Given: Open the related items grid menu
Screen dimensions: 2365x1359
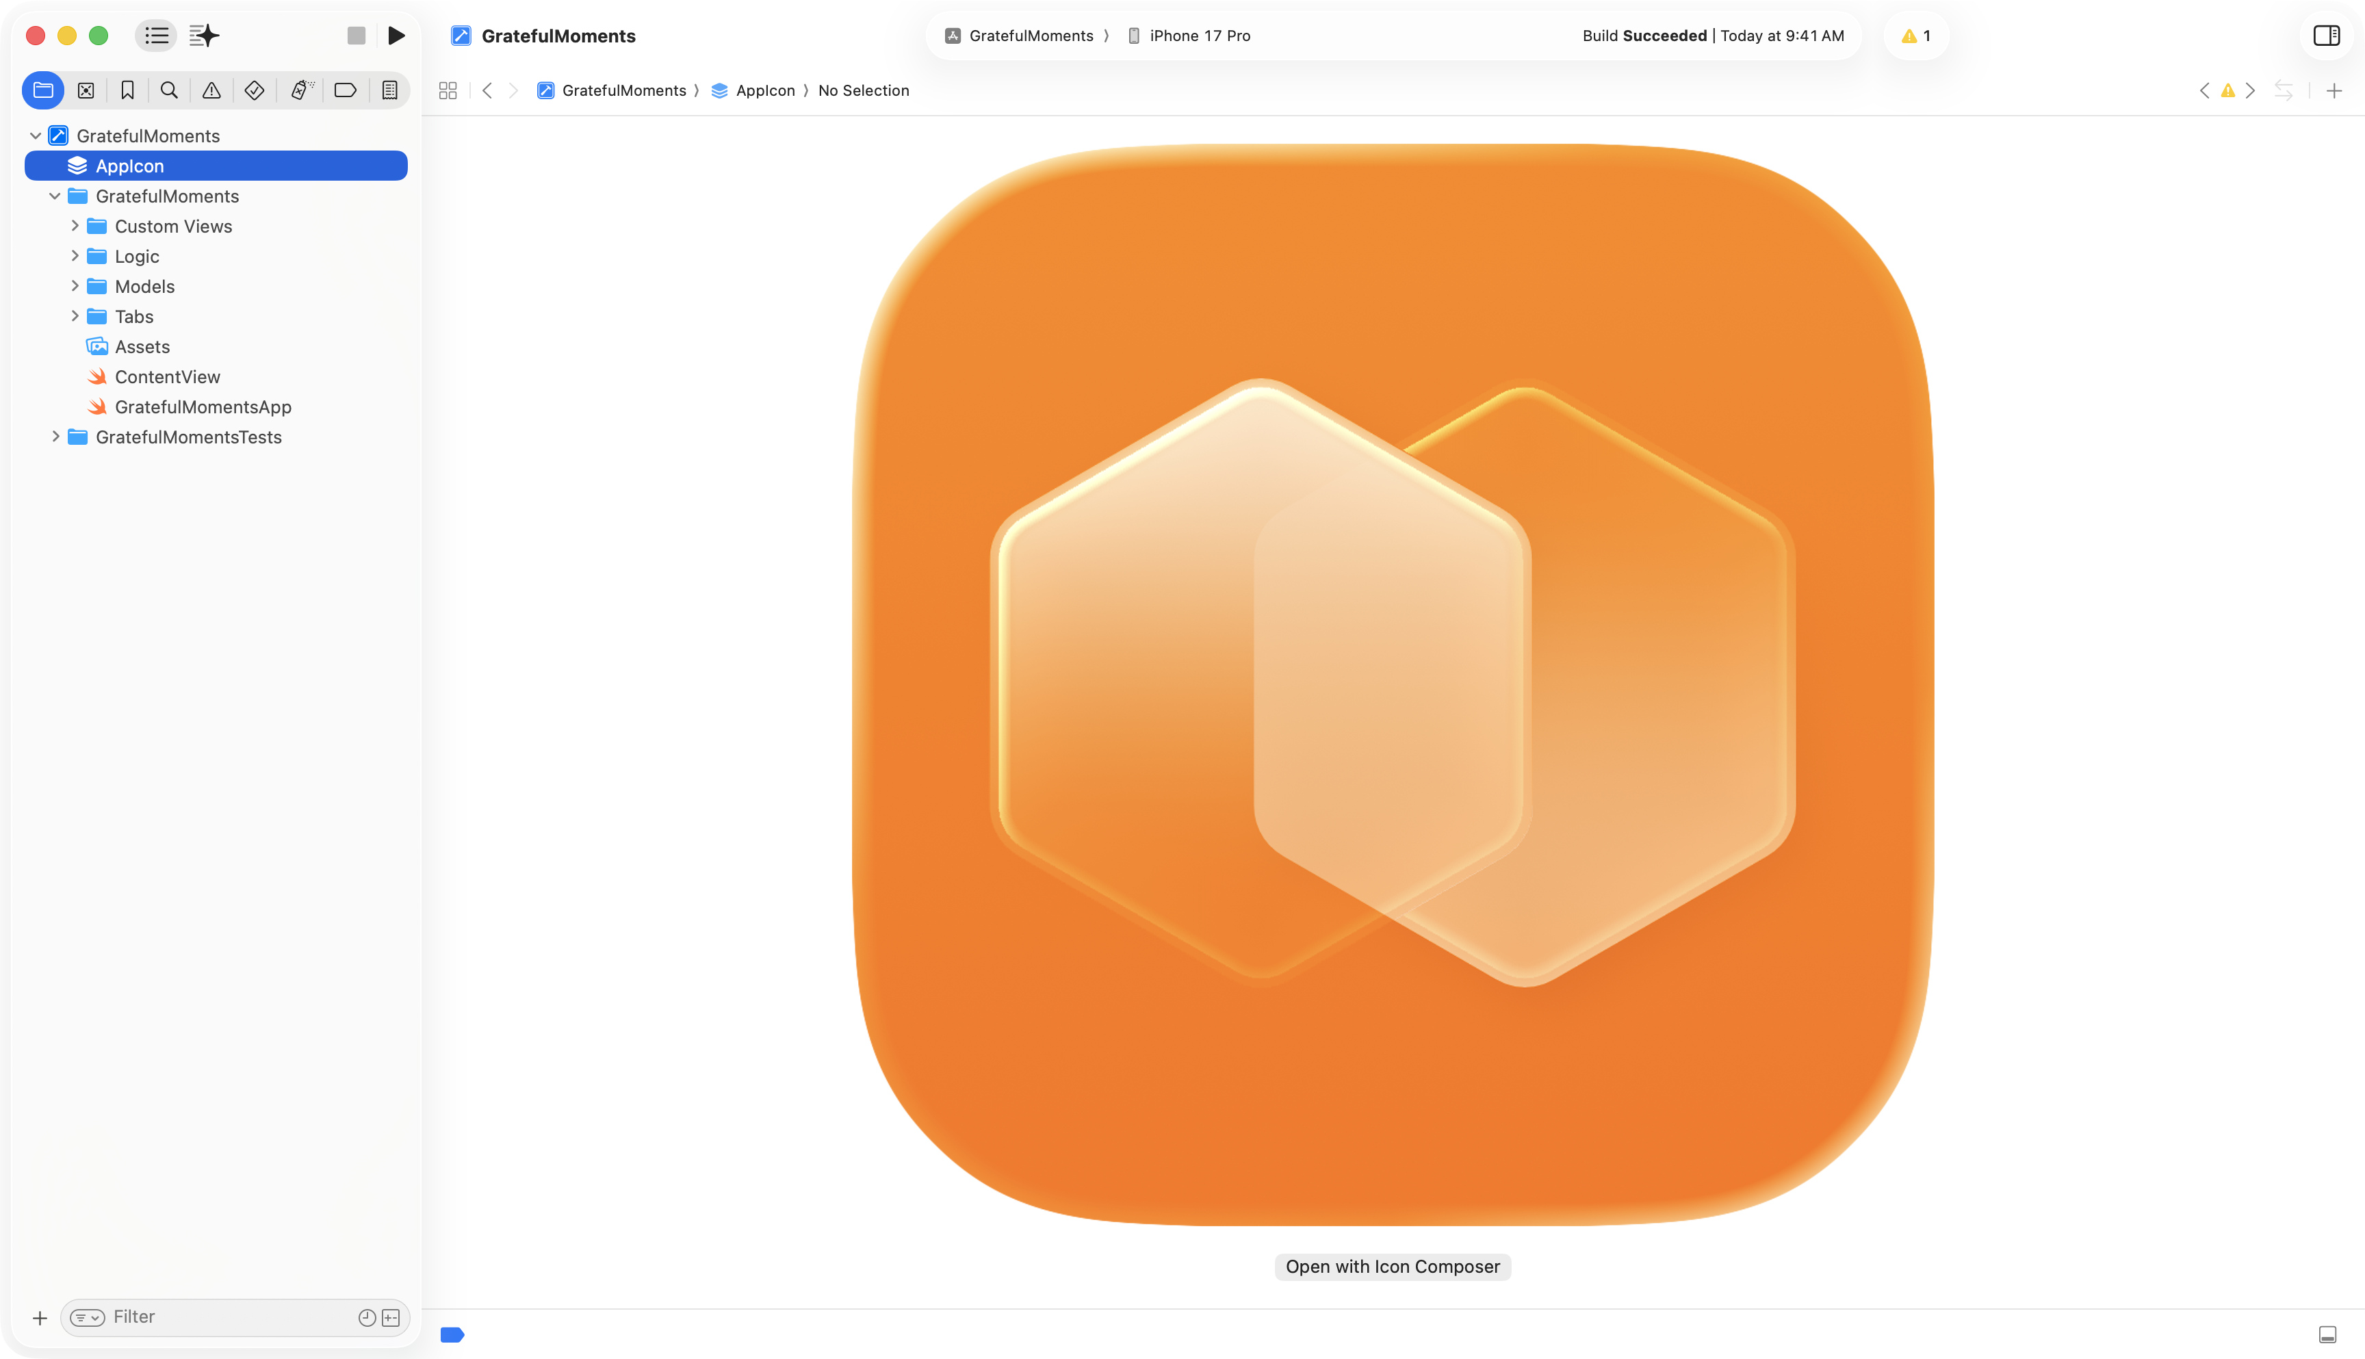Looking at the screenshot, I should click(x=448, y=90).
